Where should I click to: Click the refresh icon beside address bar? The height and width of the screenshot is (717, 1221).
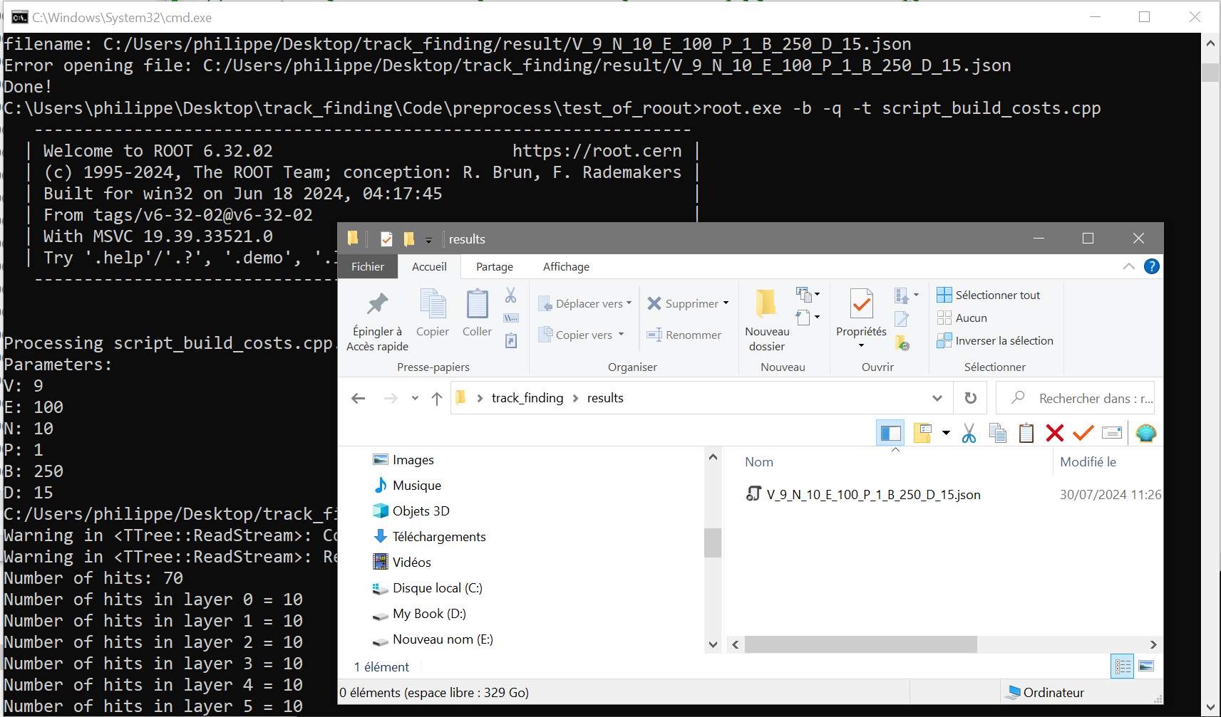970,398
